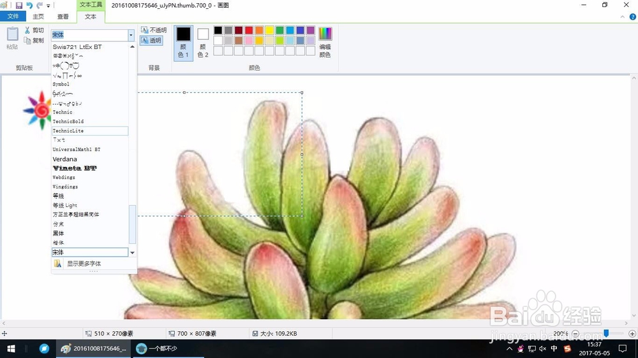Pick the purple color swatch
The width and height of the screenshot is (638, 358).
click(x=311, y=30)
